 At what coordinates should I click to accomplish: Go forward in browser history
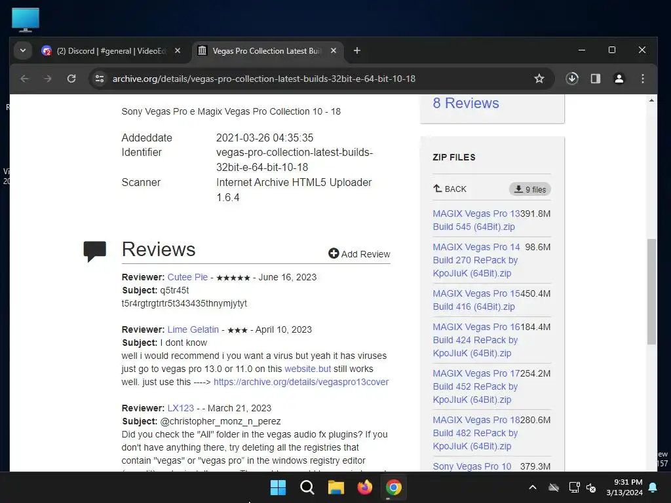pyautogui.click(x=48, y=79)
